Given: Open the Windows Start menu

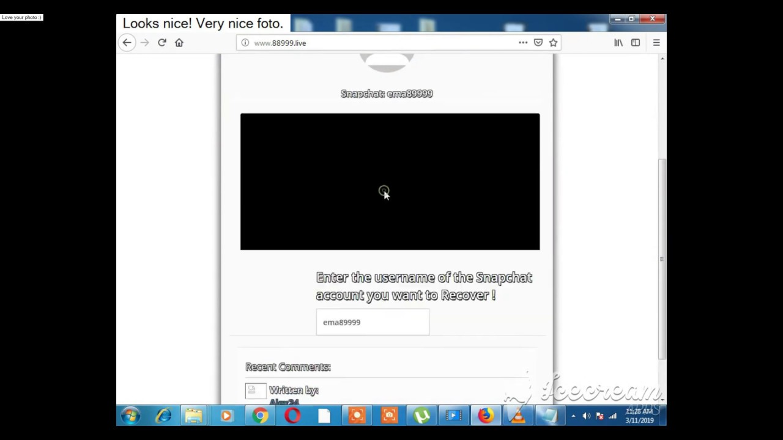Looking at the screenshot, I should (x=130, y=416).
